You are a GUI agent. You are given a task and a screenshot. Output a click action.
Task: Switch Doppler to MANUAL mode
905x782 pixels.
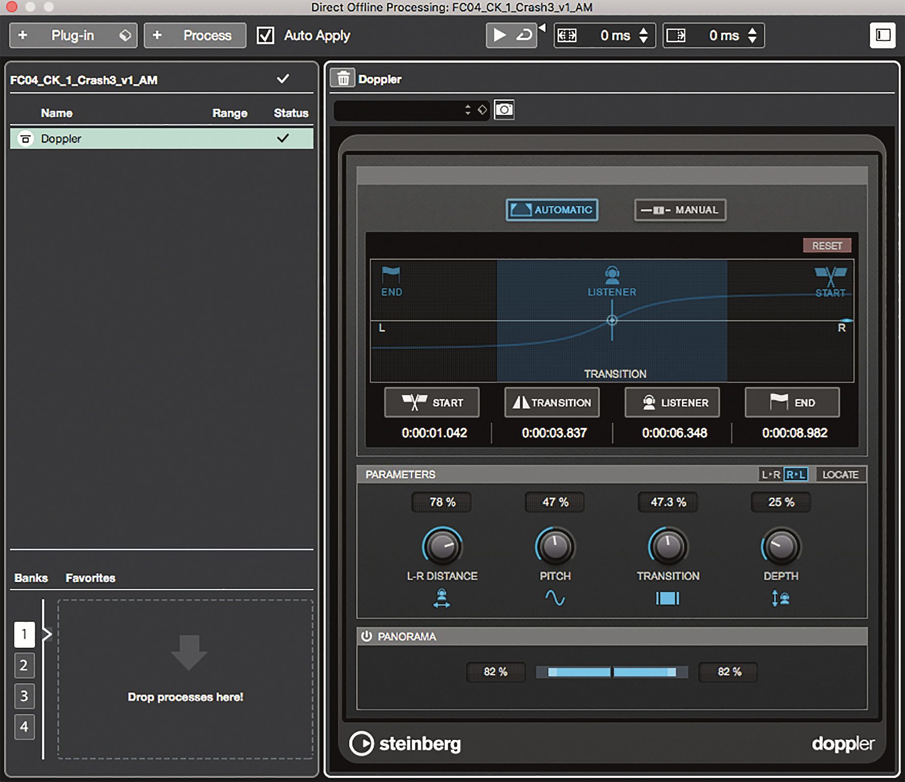pyautogui.click(x=681, y=210)
